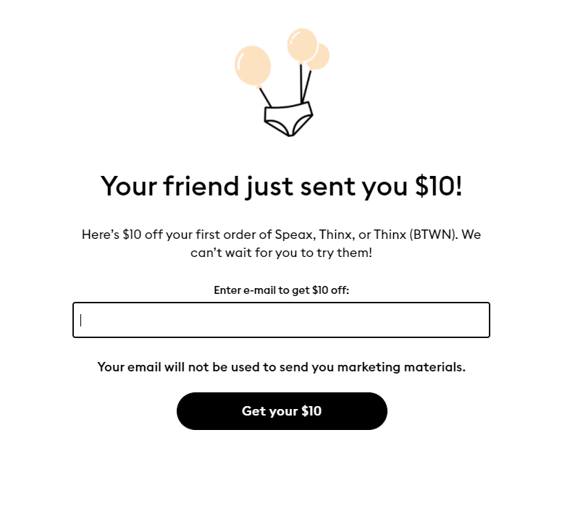Click the "can't wait for you to try them!" line
The width and height of the screenshot is (562, 506).
(x=281, y=253)
